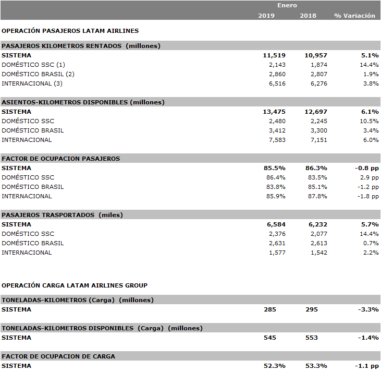The height and width of the screenshot is (371, 381).
Task: Select the 285 cargo ton-kilometers cell
Action: click(x=270, y=309)
